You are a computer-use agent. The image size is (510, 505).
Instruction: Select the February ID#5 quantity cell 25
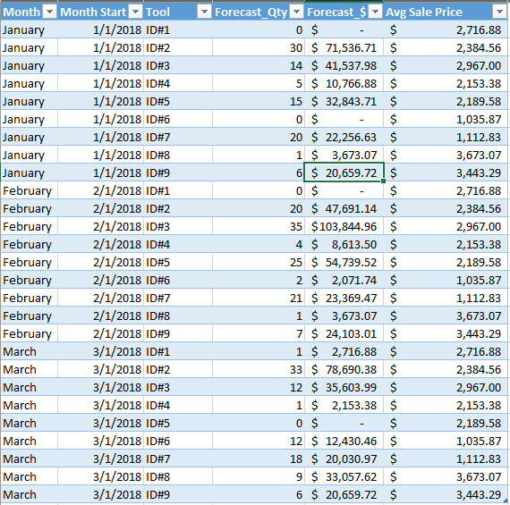tap(259, 262)
